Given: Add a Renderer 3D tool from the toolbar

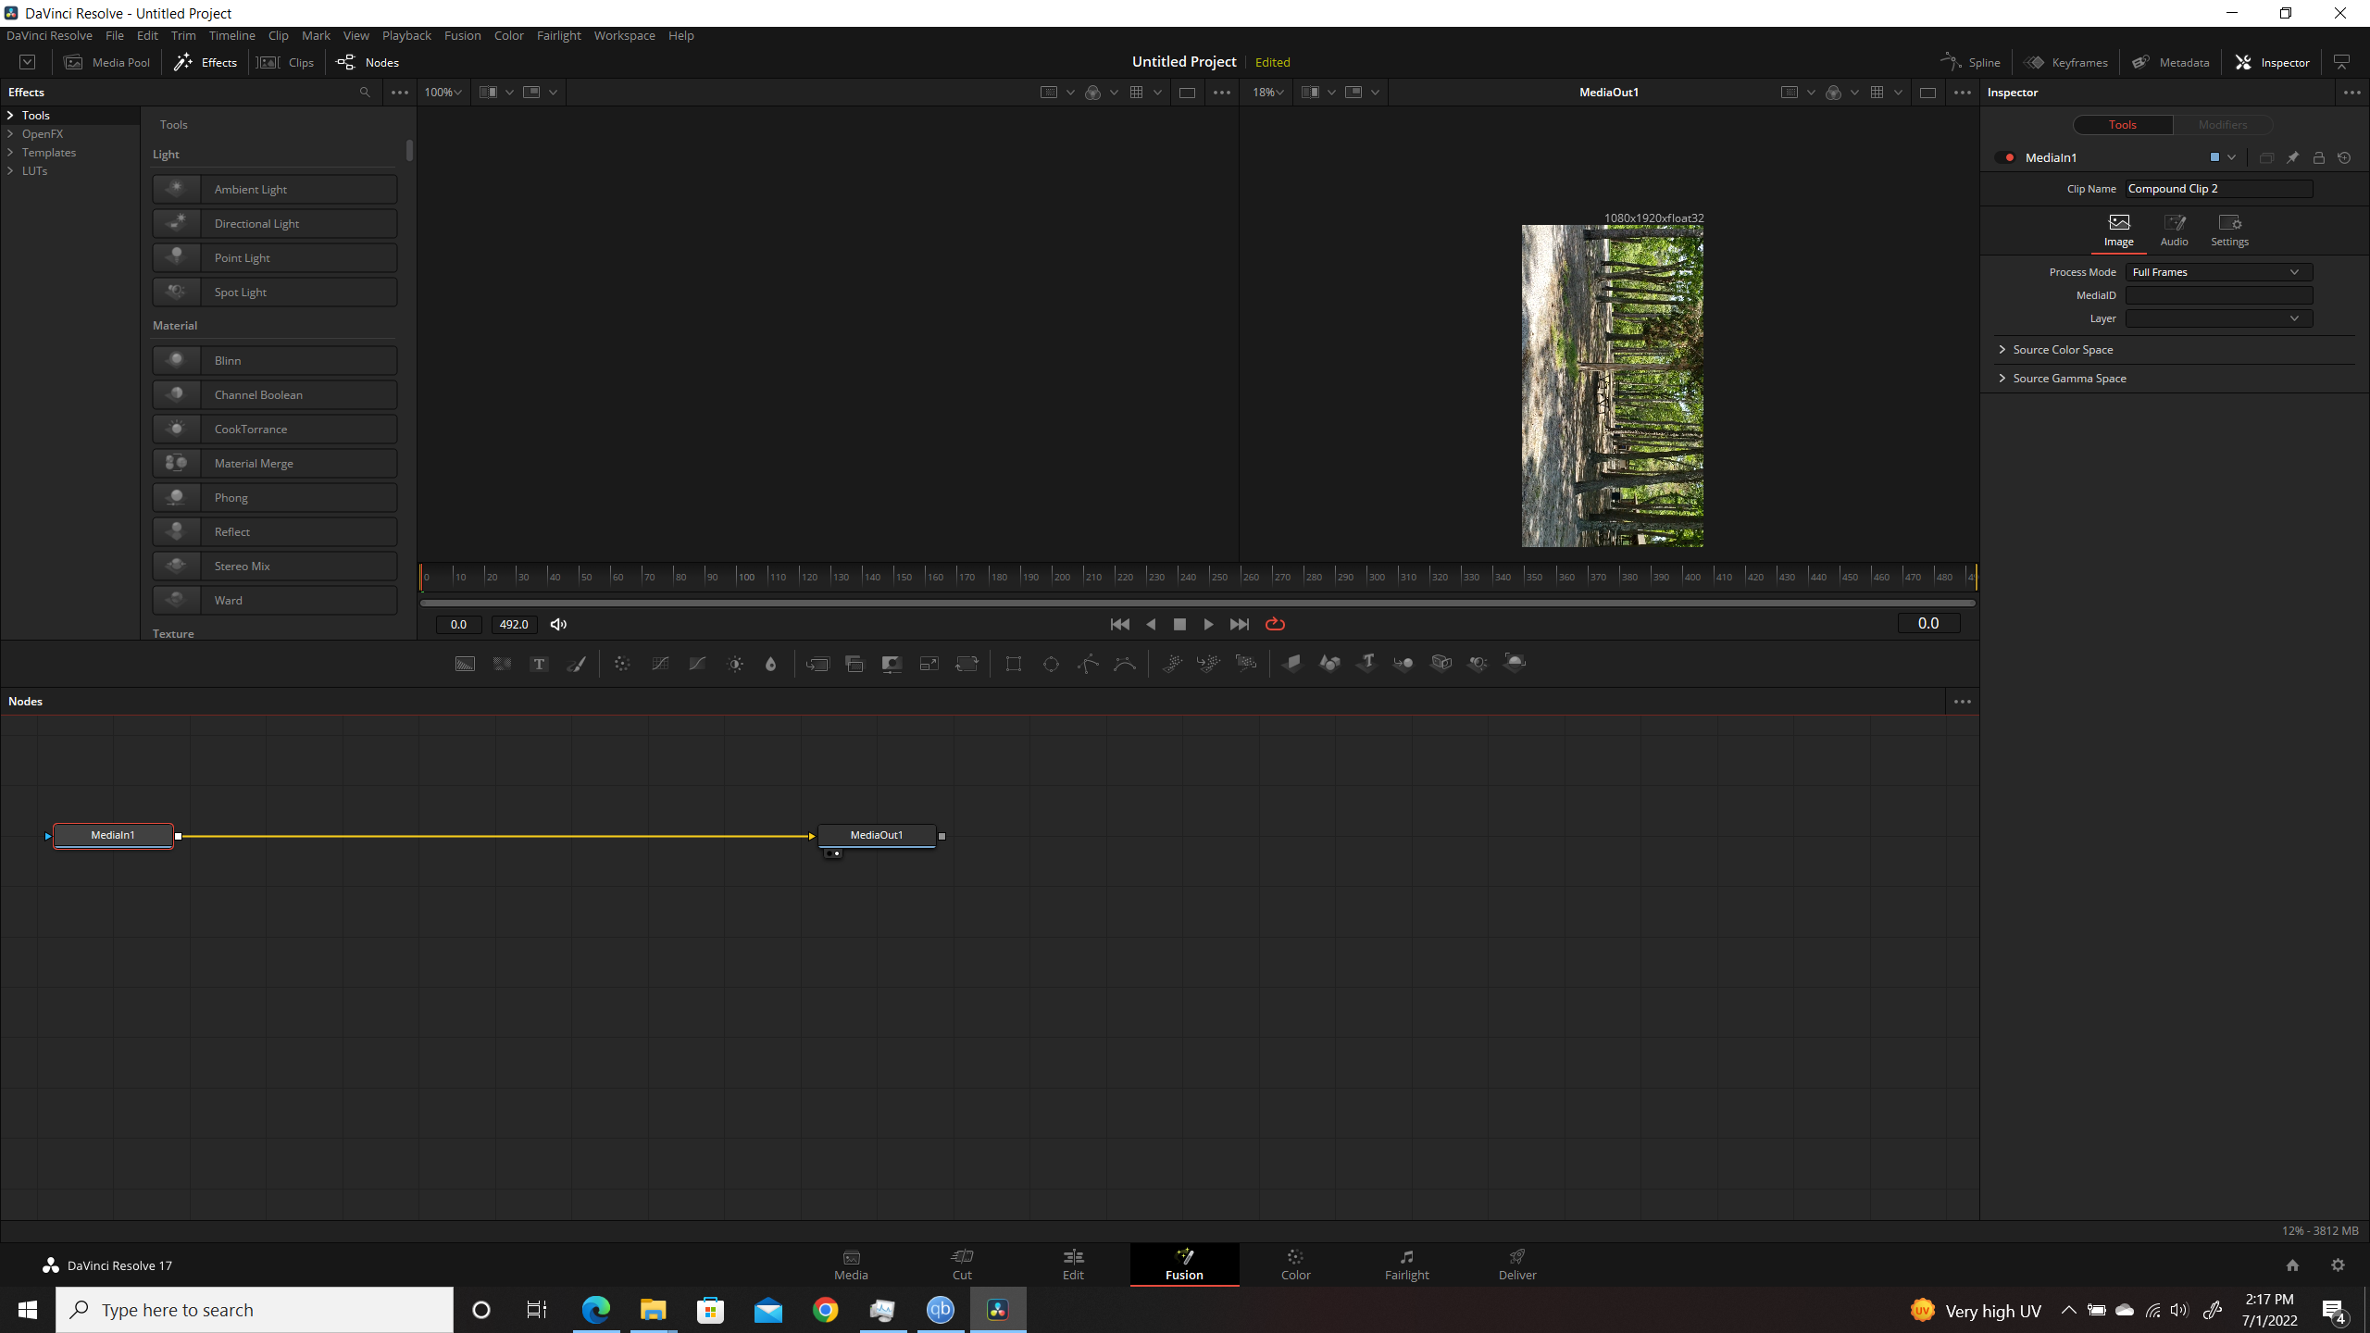Looking at the screenshot, I should (x=1515, y=663).
